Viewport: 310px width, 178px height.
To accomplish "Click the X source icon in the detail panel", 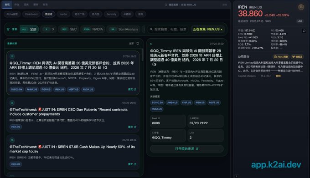I will 151,44.
